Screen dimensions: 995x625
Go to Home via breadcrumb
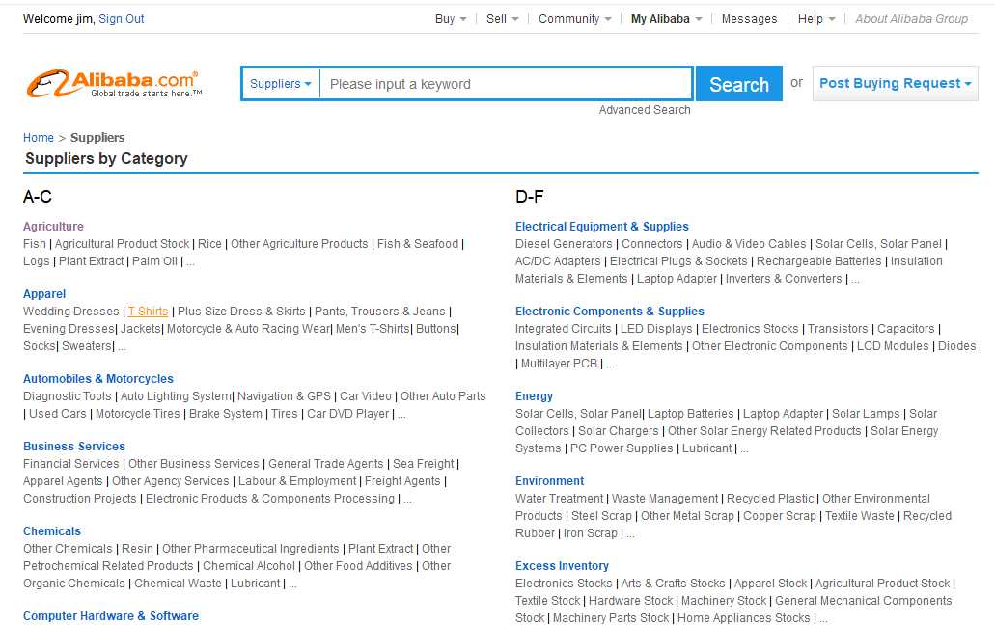pyautogui.click(x=38, y=138)
